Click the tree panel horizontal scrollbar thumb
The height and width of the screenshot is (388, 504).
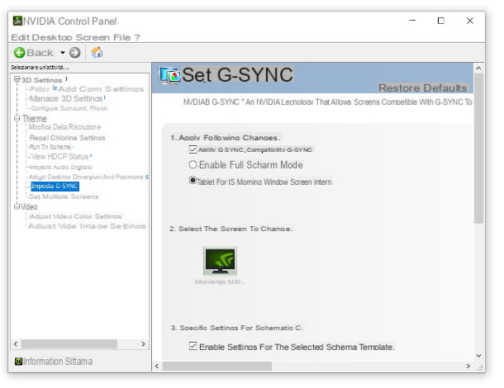point(69,344)
